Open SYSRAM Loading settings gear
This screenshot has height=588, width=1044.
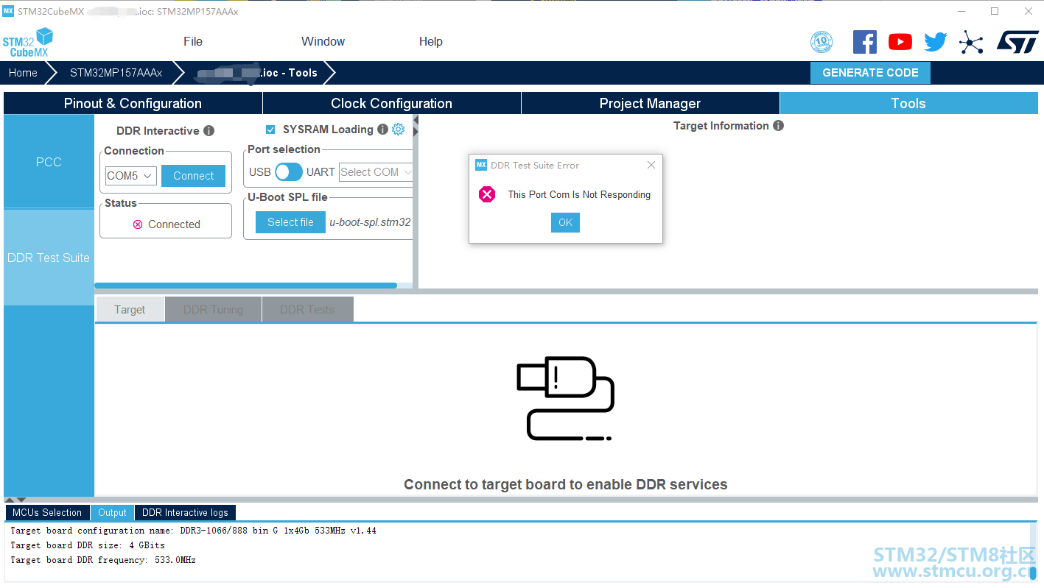pos(399,130)
